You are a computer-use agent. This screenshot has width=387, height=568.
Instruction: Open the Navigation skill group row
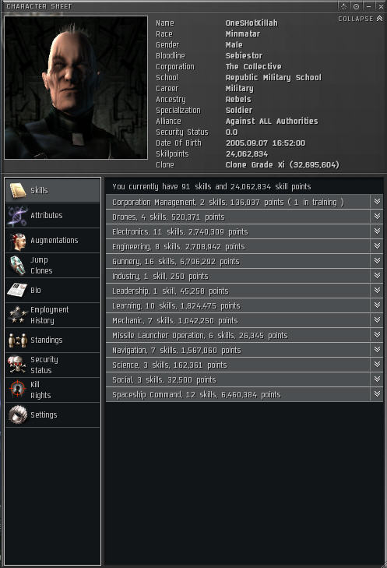pos(237,351)
